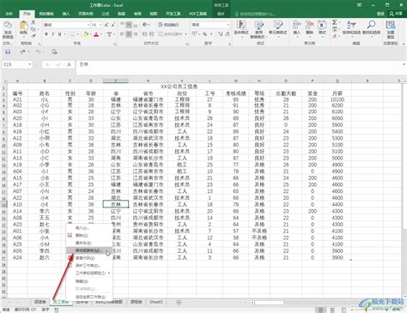The image size is (407, 313).
Task: Toggle Wrap Text in alignment group
Action: 168,25
